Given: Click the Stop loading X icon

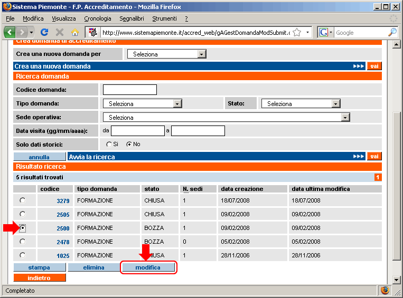Looking at the screenshot, I should tap(60, 32).
